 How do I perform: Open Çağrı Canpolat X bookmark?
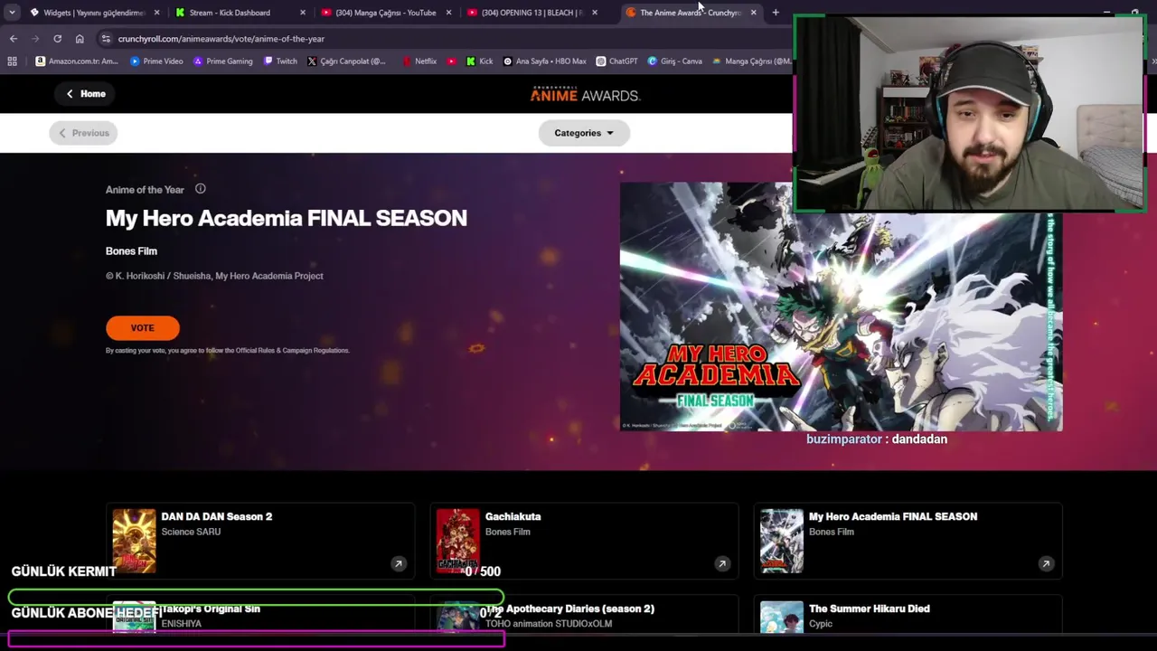(346, 61)
